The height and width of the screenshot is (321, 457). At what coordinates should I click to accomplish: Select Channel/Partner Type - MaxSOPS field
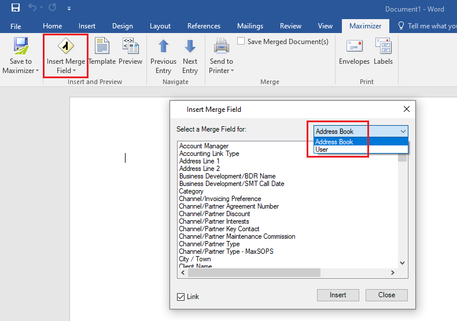click(x=226, y=252)
